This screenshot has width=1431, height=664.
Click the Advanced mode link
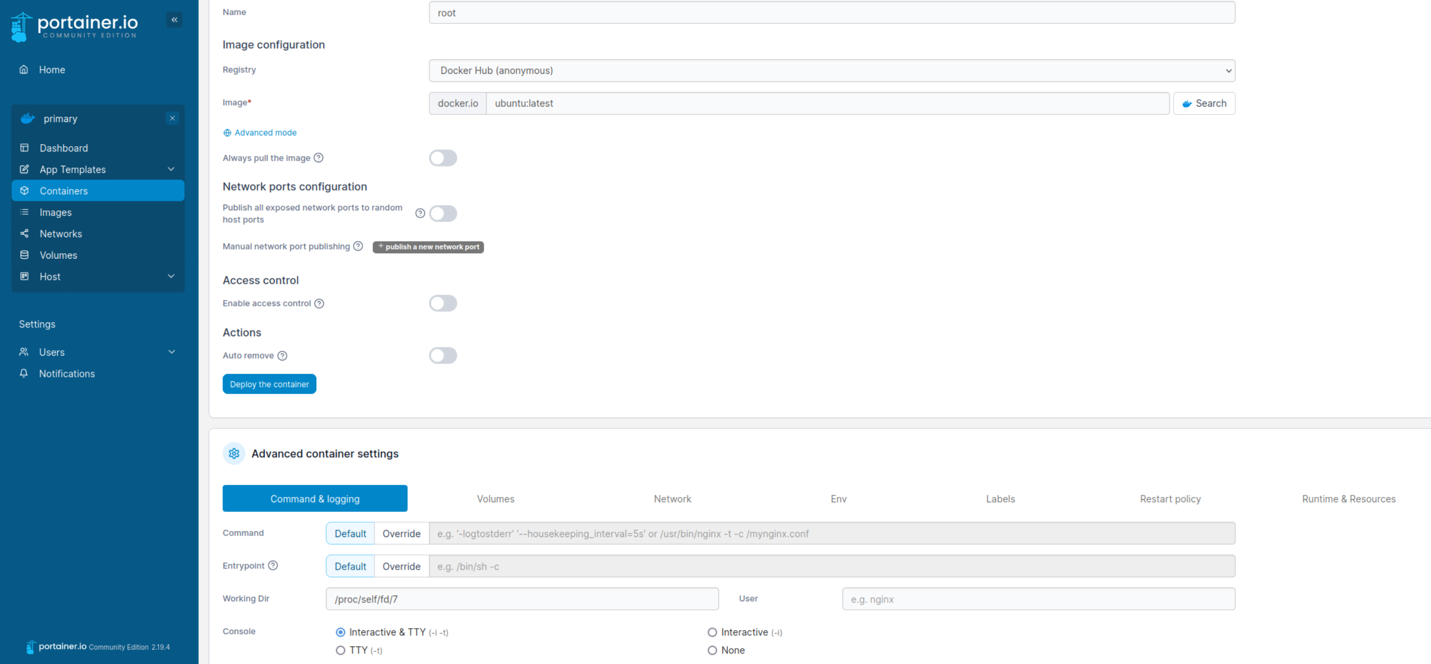pos(265,133)
